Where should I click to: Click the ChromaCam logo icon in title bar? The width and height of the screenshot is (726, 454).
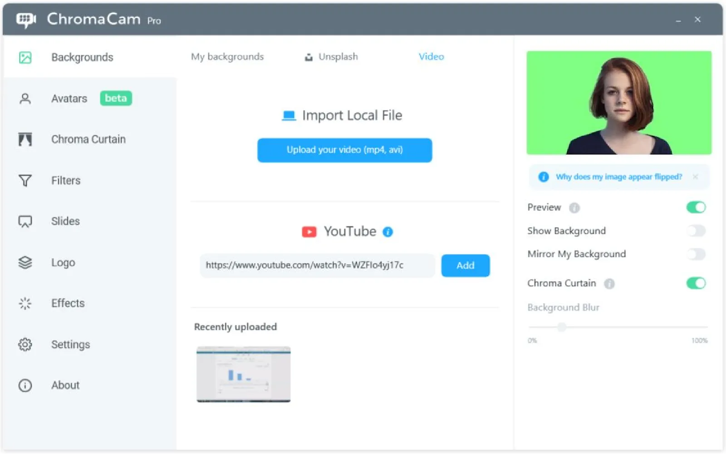click(26, 20)
